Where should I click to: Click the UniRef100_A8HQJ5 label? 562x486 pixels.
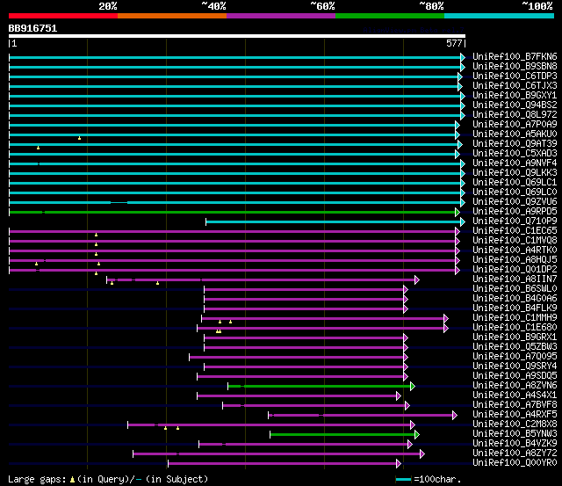(x=515, y=260)
